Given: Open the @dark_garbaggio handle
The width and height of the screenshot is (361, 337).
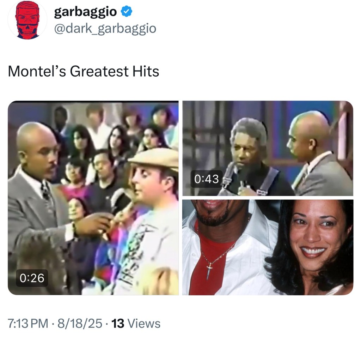Looking at the screenshot, I should [105, 29].
